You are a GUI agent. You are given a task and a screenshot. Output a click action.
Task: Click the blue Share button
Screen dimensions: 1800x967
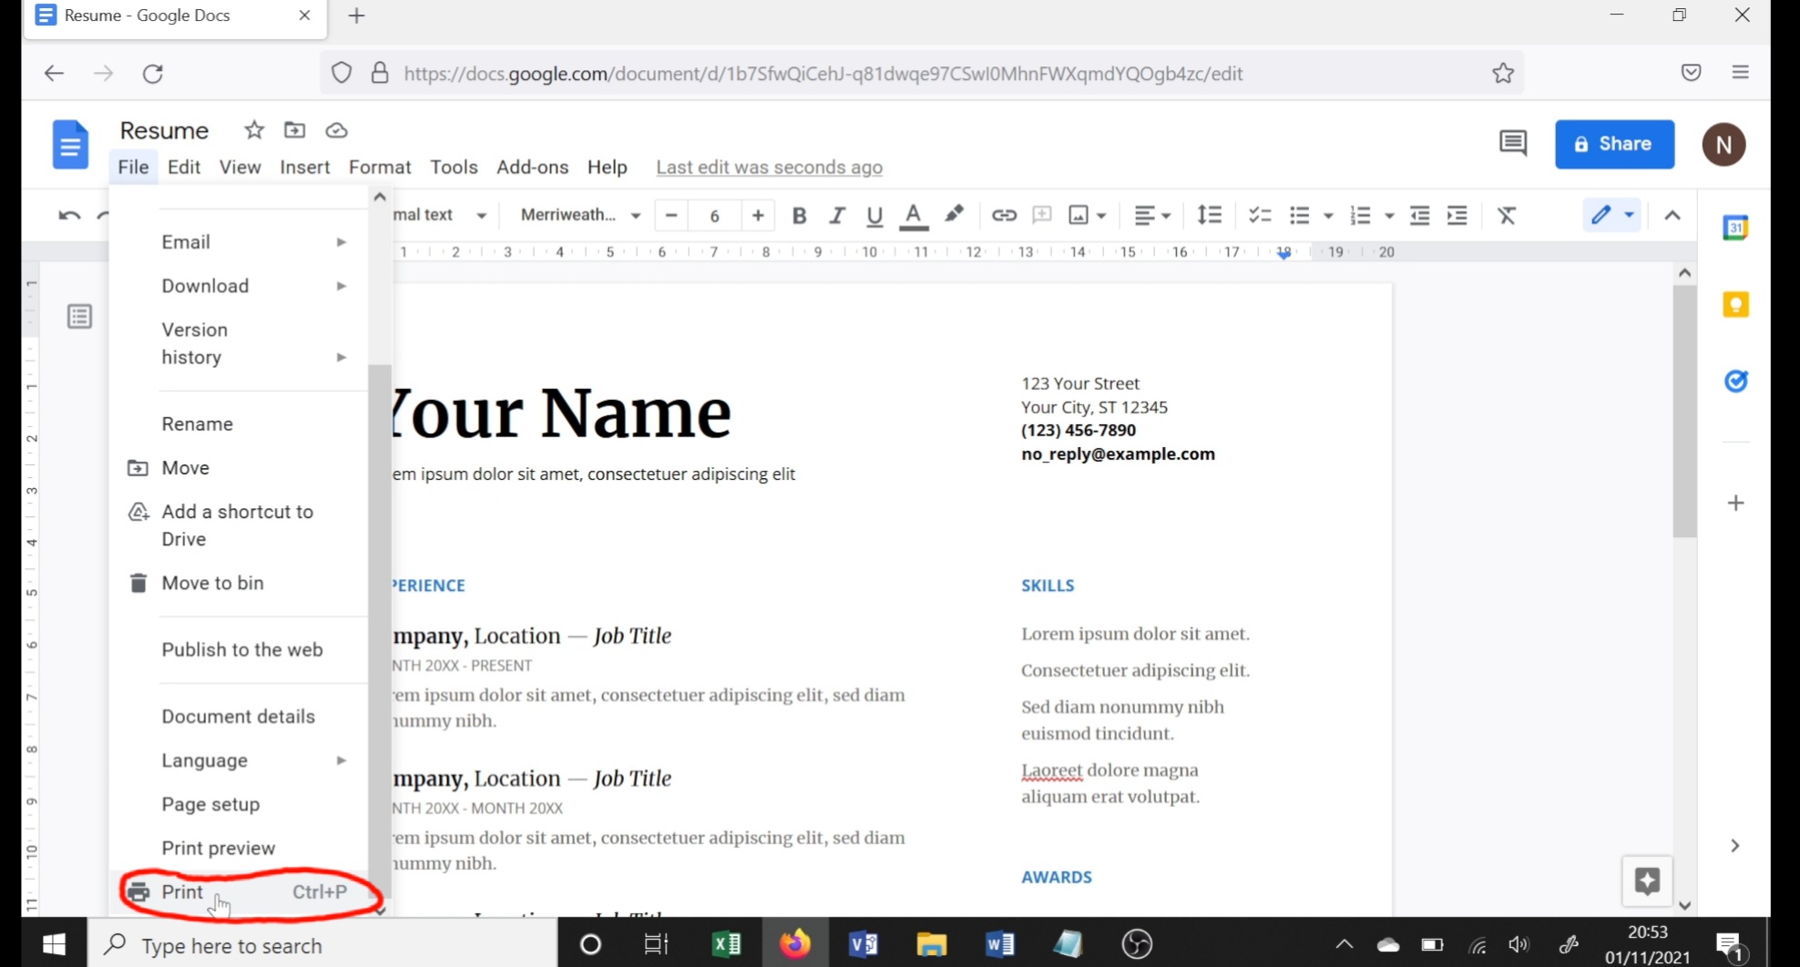coord(1614,144)
